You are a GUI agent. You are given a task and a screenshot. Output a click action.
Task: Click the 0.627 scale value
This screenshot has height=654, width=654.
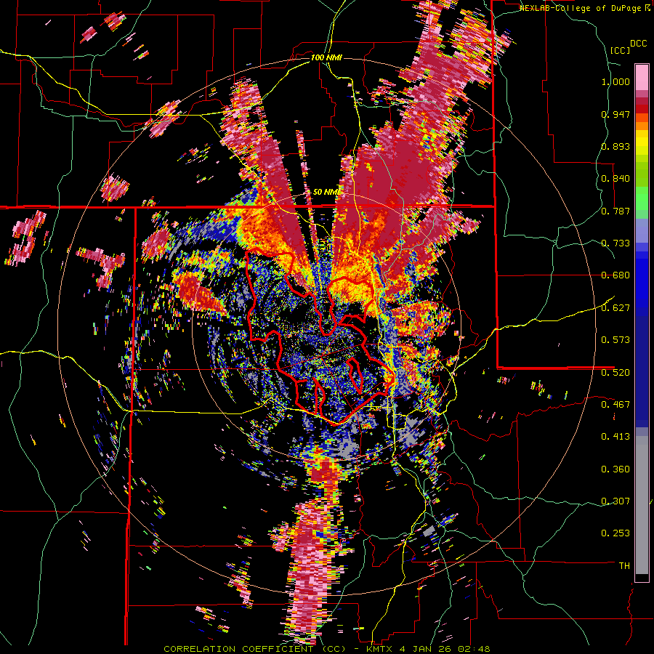(615, 308)
